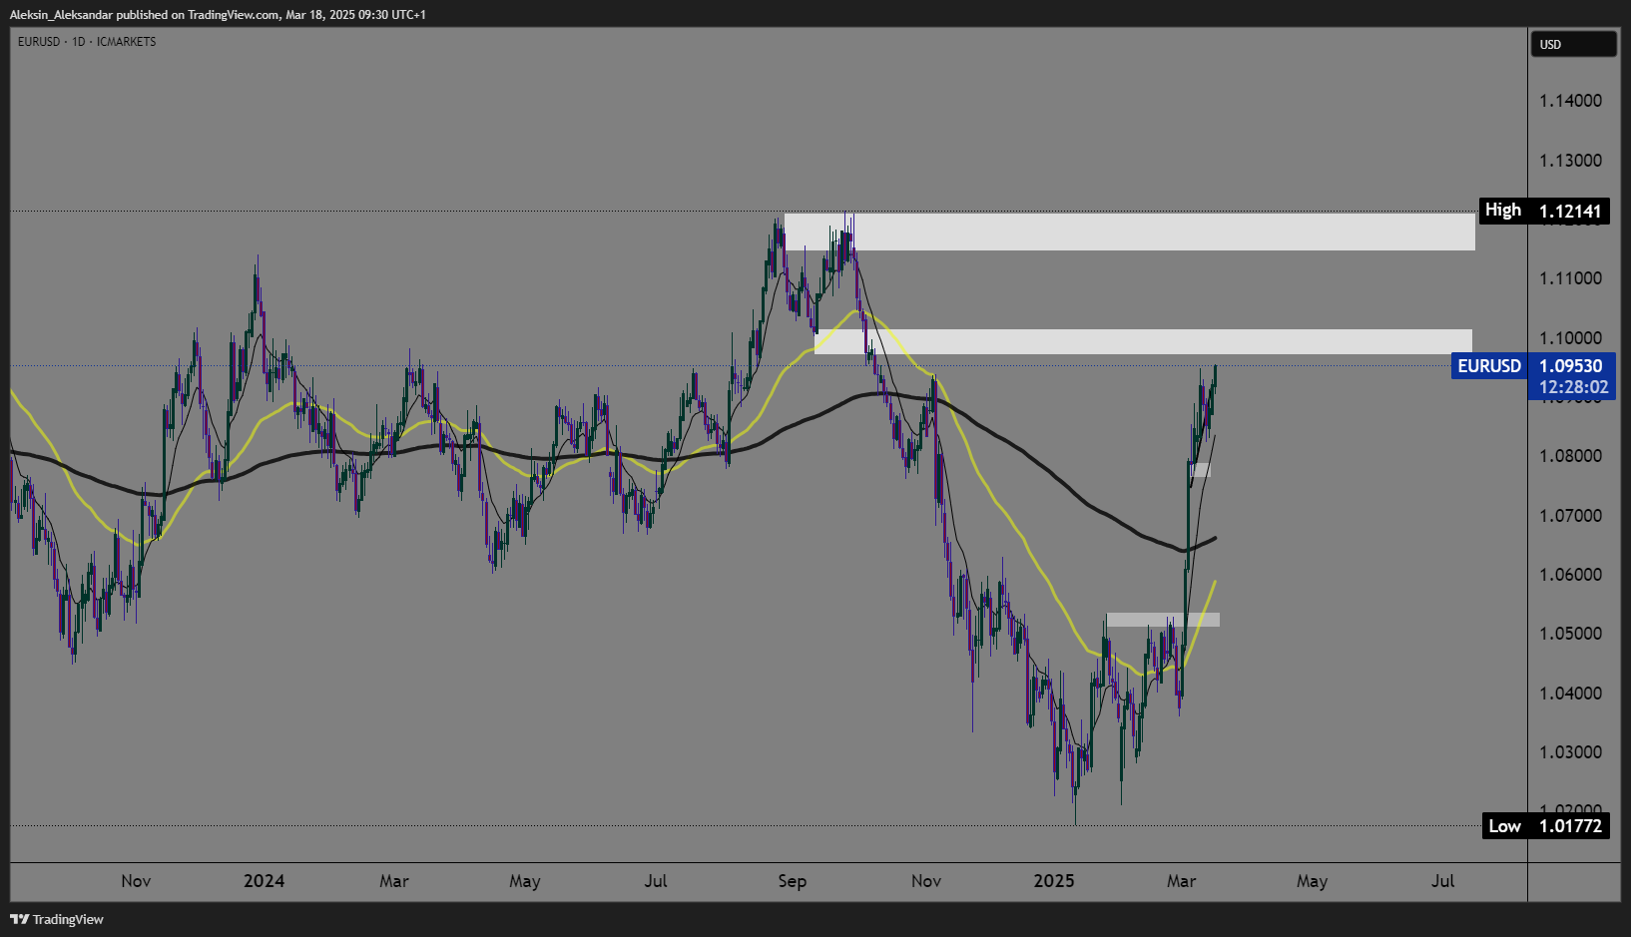Select the upper white resistance zone near 1.12

[1129, 232]
